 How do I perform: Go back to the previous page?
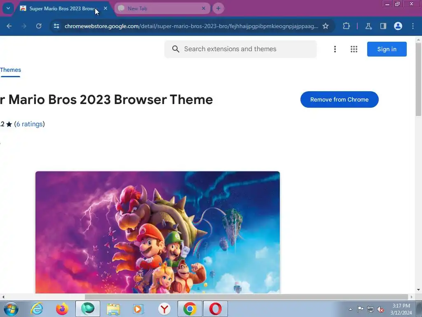tap(9, 26)
